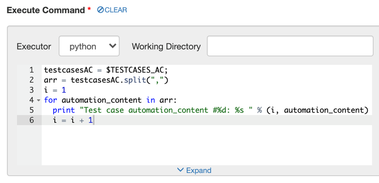Click line number 5 in gutter
379x183 pixels.
31,110
